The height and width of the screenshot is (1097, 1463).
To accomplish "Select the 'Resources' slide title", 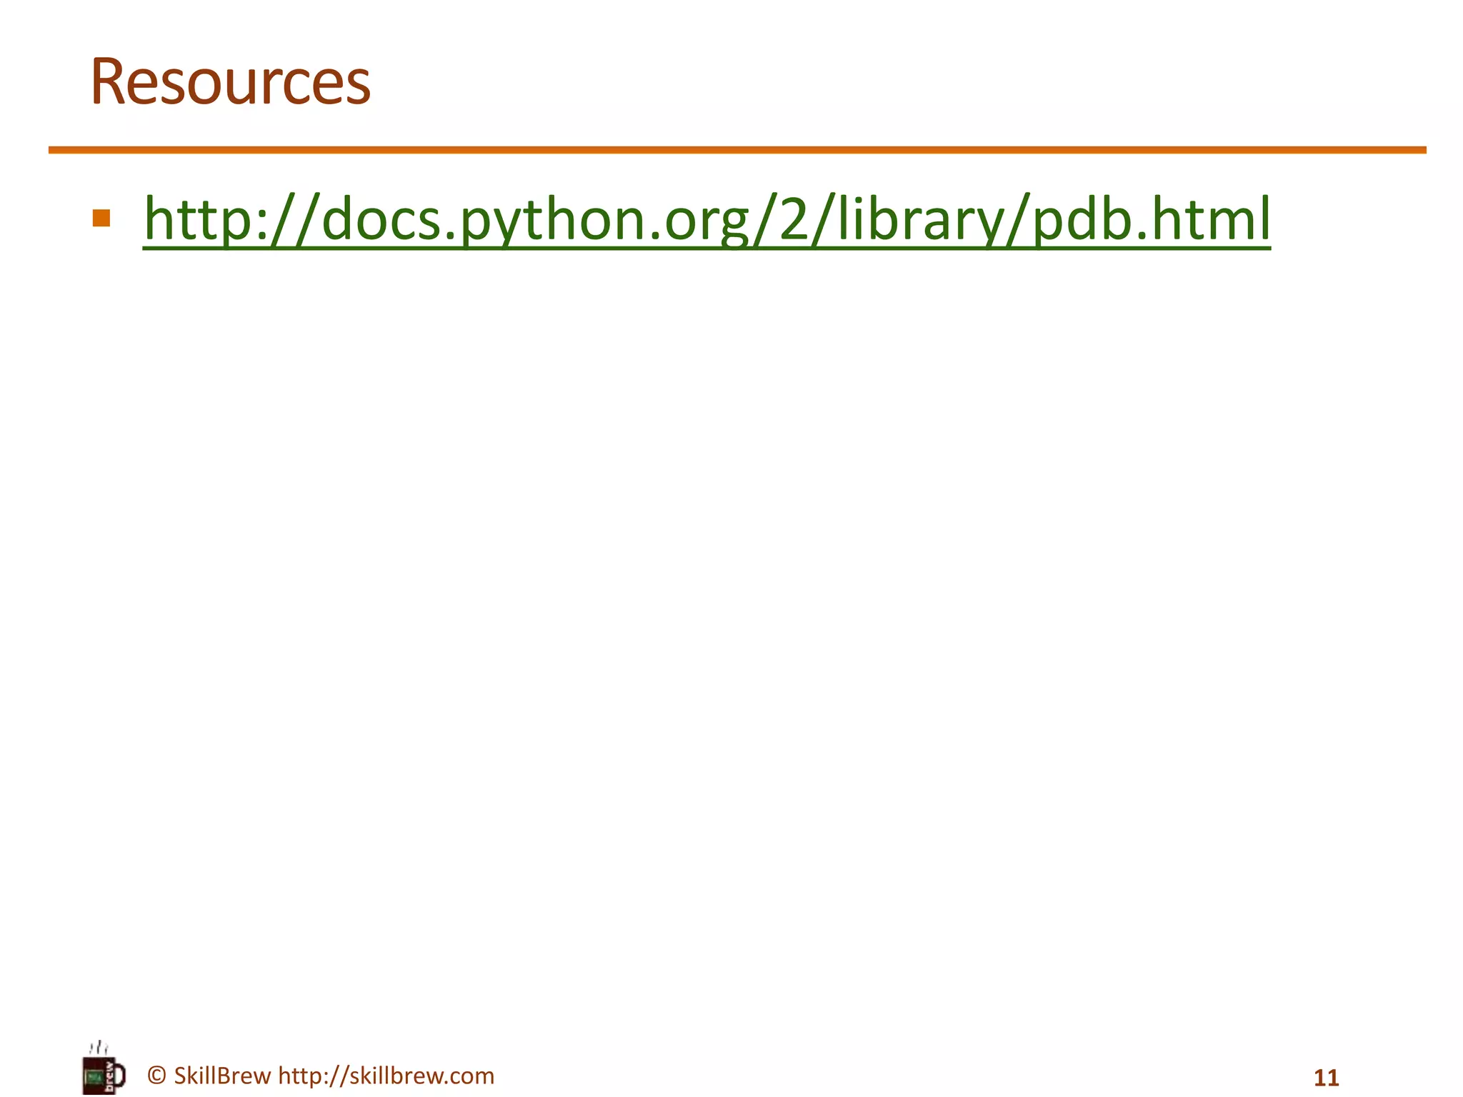I will click(230, 82).
